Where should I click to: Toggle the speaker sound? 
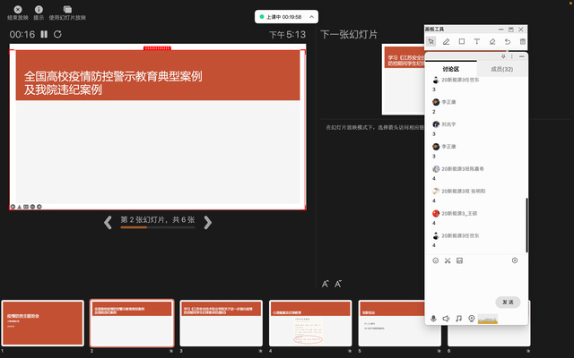click(446, 318)
